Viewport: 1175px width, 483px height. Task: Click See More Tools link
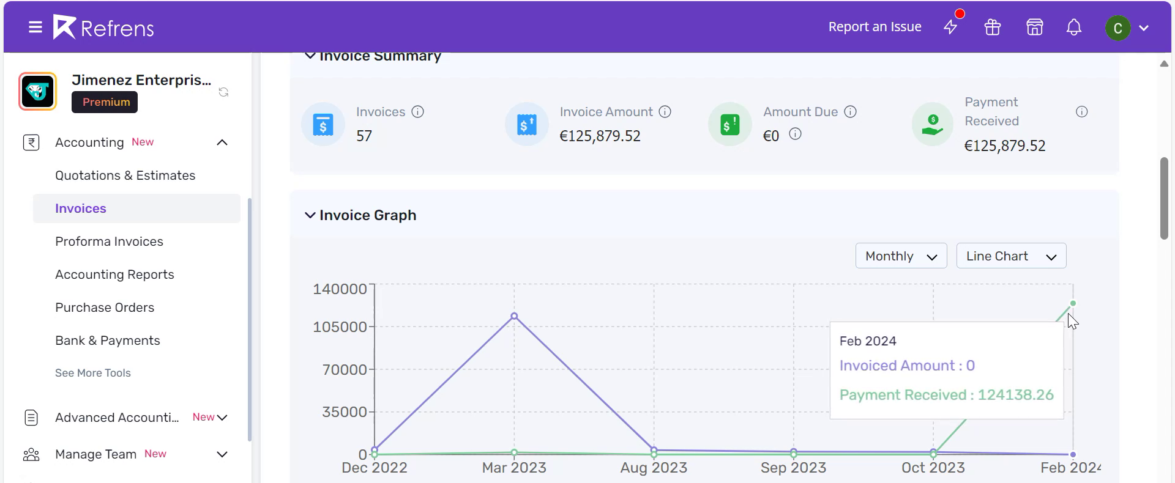coord(93,373)
